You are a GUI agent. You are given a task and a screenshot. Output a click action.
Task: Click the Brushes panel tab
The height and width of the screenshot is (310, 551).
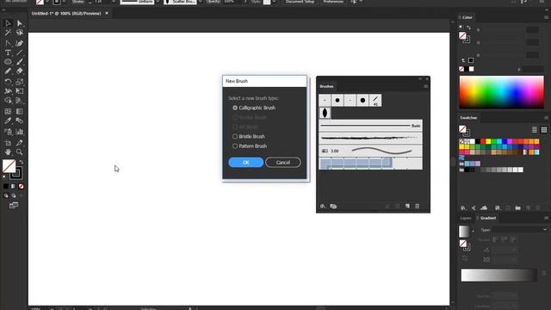click(326, 86)
